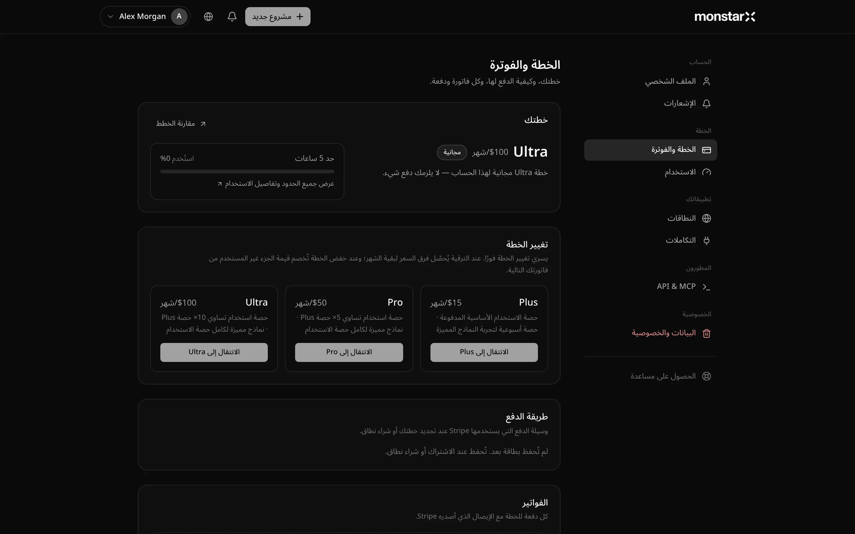Open البيانات والخصوصية page
This screenshot has width=855, height=534.
[650, 333]
